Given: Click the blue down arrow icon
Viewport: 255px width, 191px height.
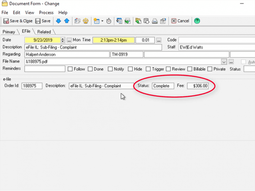Looking at the screenshot, I should click(x=58, y=21).
